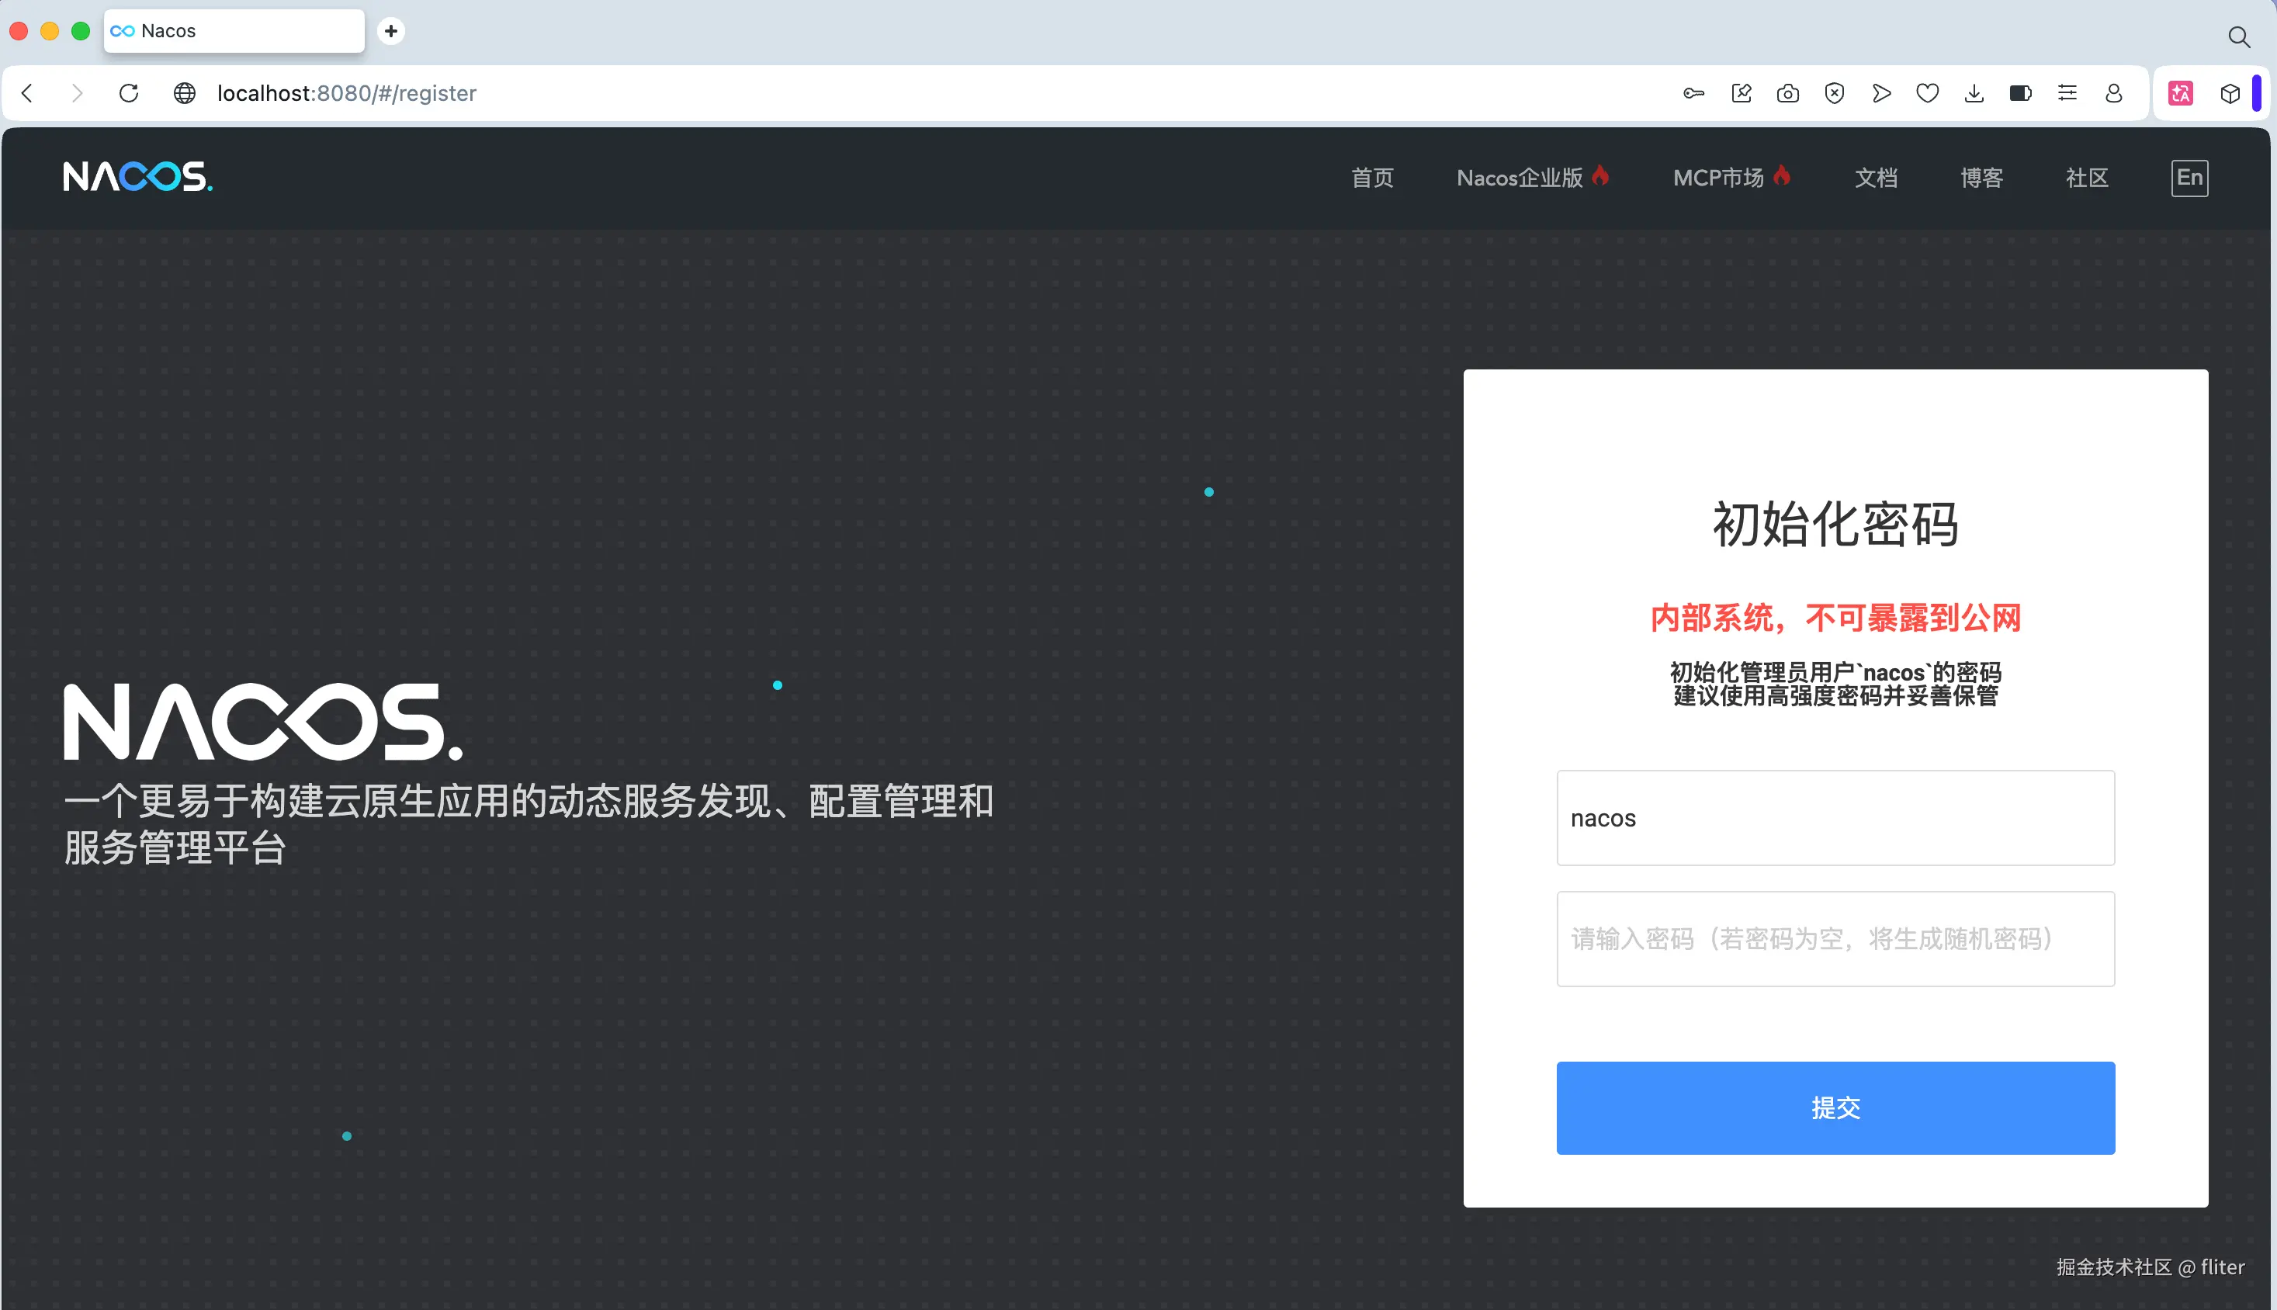Reload the page with the refresh icon
This screenshot has width=2277, height=1310.
(129, 94)
